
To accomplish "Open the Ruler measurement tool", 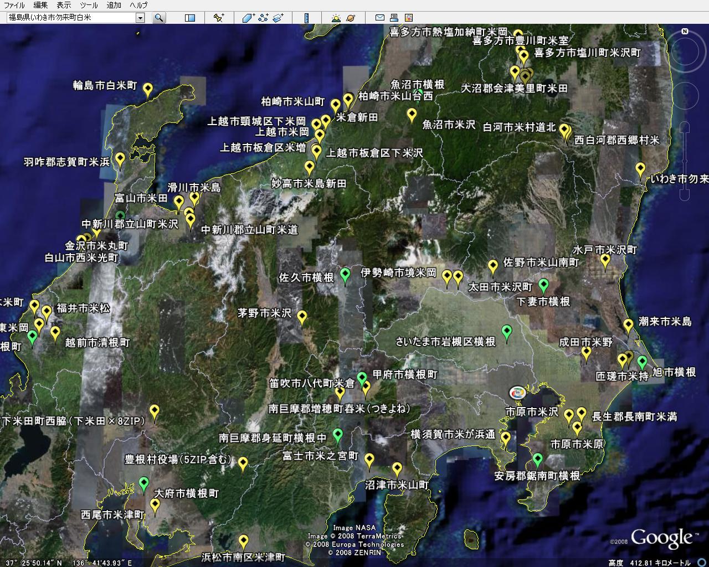I will pos(306,18).
